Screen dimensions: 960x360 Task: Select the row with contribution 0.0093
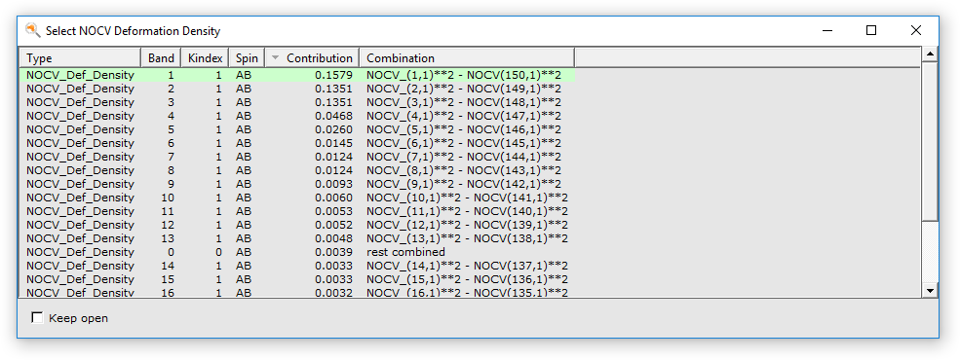(x=297, y=184)
